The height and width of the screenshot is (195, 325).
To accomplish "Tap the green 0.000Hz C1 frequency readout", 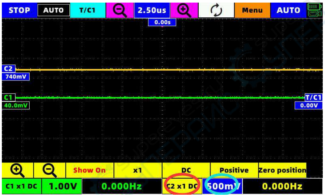I will 122,187.
